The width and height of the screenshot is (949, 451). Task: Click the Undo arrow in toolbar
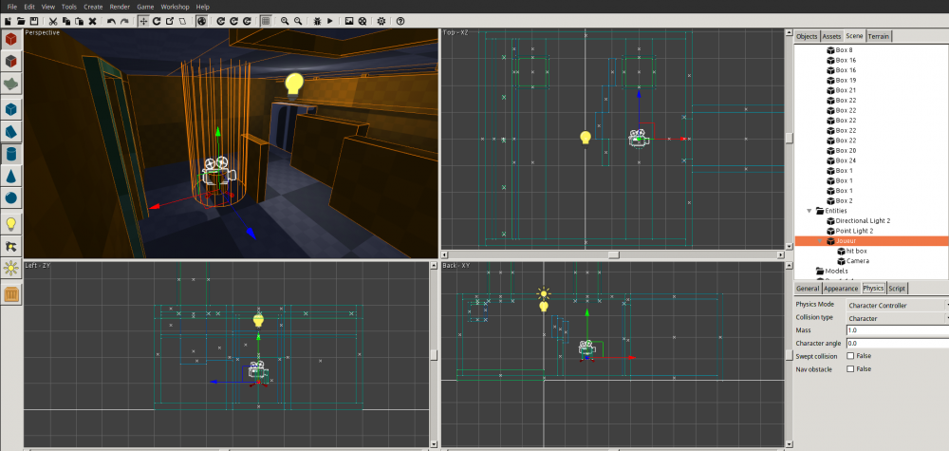coord(111,21)
